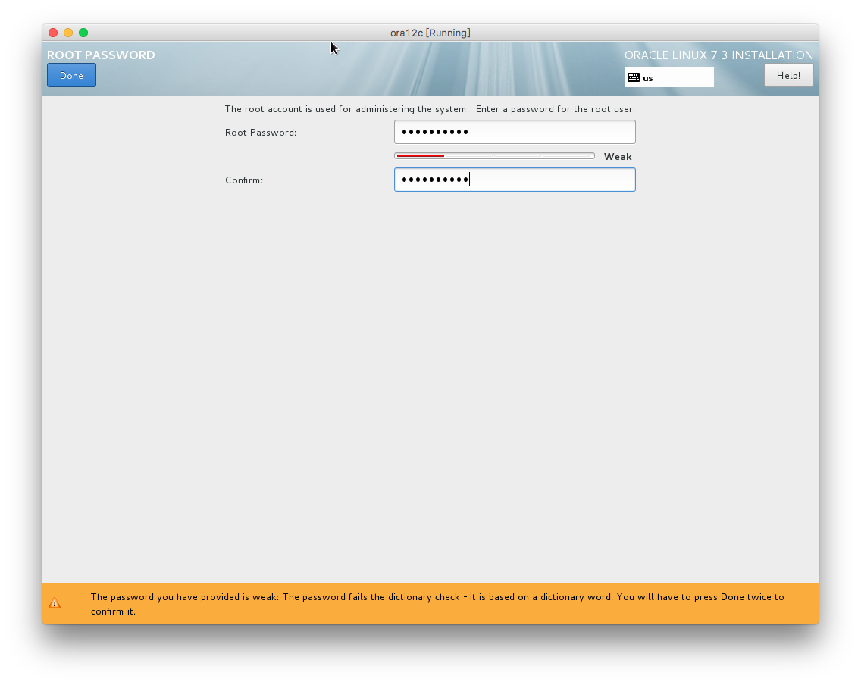
Task: Click the ROOT PASSWORD heading
Action: [x=101, y=55]
